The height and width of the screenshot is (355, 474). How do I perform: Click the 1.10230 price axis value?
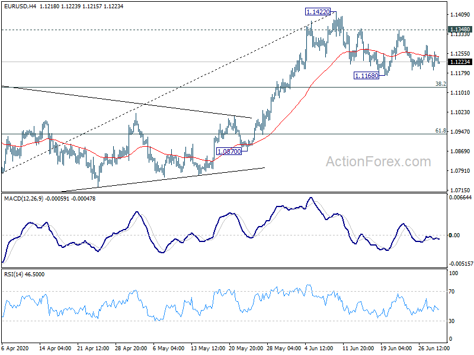460,112
